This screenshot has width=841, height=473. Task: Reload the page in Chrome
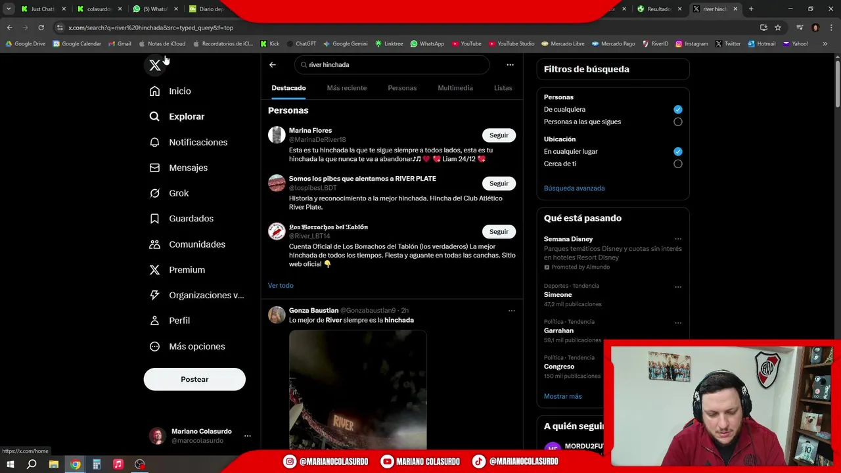click(x=41, y=28)
